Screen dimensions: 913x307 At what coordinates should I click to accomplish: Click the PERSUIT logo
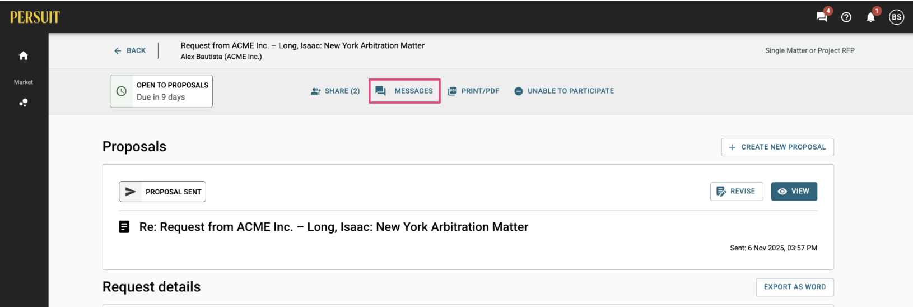point(35,17)
